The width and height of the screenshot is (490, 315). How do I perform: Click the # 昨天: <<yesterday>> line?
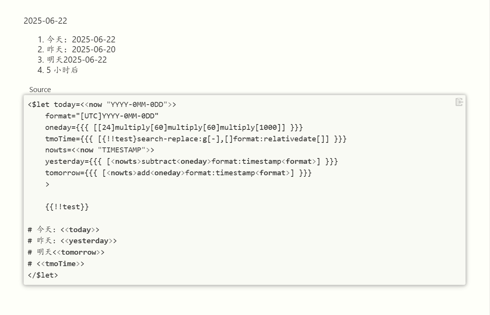[x=72, y=241]
